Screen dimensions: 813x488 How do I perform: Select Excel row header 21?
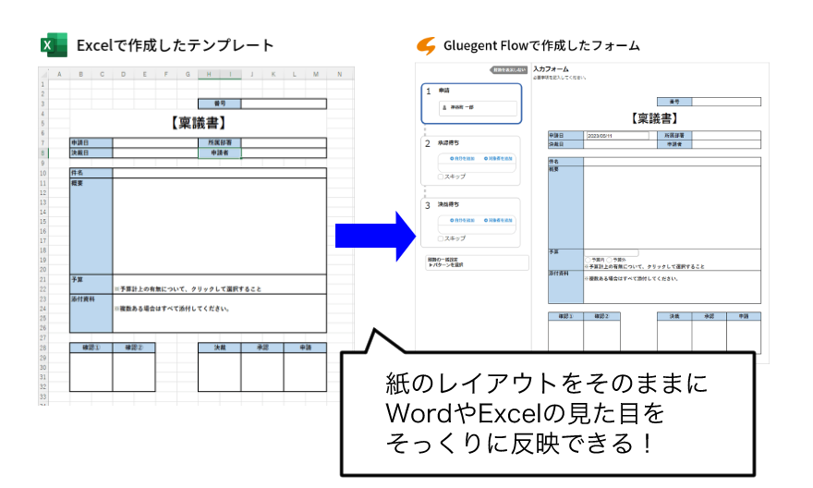(43, 279)
